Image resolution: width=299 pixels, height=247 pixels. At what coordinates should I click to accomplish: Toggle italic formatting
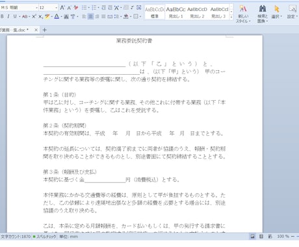click(8, 16)
